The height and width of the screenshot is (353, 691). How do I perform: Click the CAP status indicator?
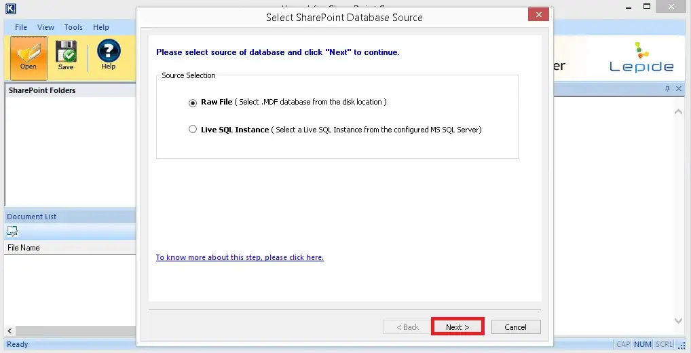coord(623,344)
